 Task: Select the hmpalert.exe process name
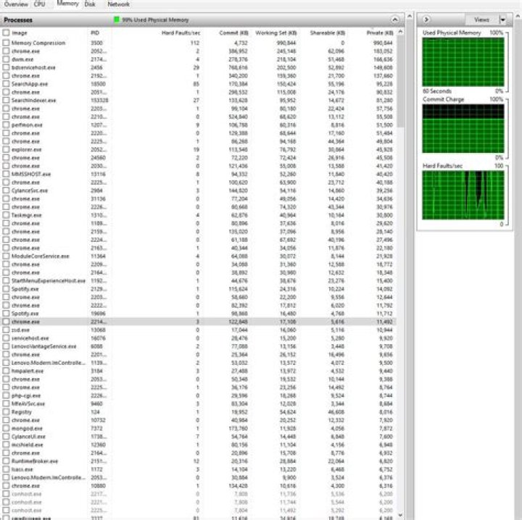[x=28, y=371]
